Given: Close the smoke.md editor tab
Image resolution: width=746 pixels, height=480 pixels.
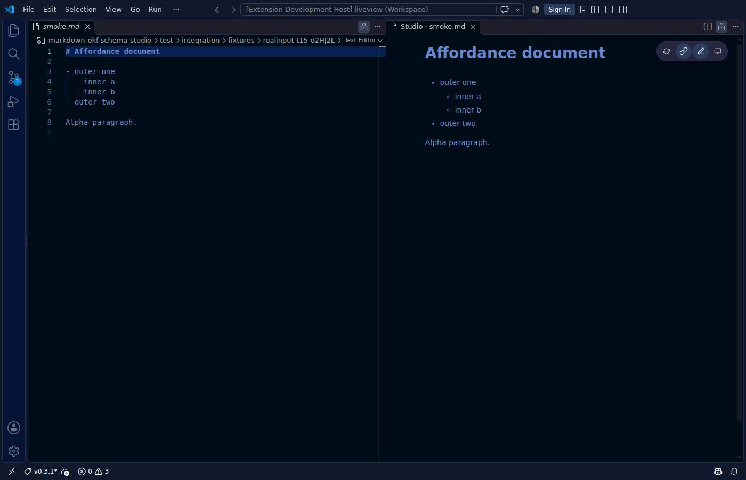Looking at the screenshot, I should click(87, 27).
